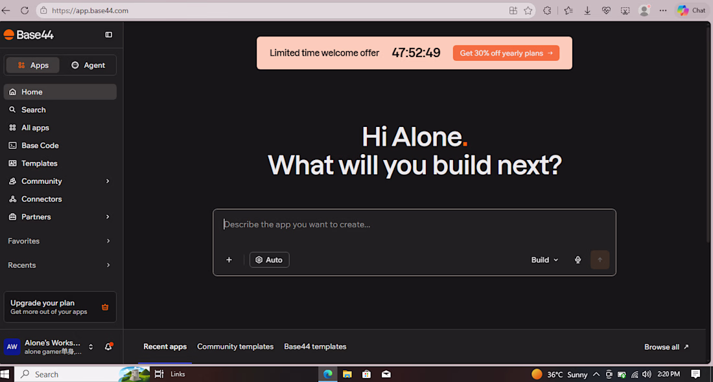
Task: Open browser extensions puzzle icon
Action: (547, 10)
